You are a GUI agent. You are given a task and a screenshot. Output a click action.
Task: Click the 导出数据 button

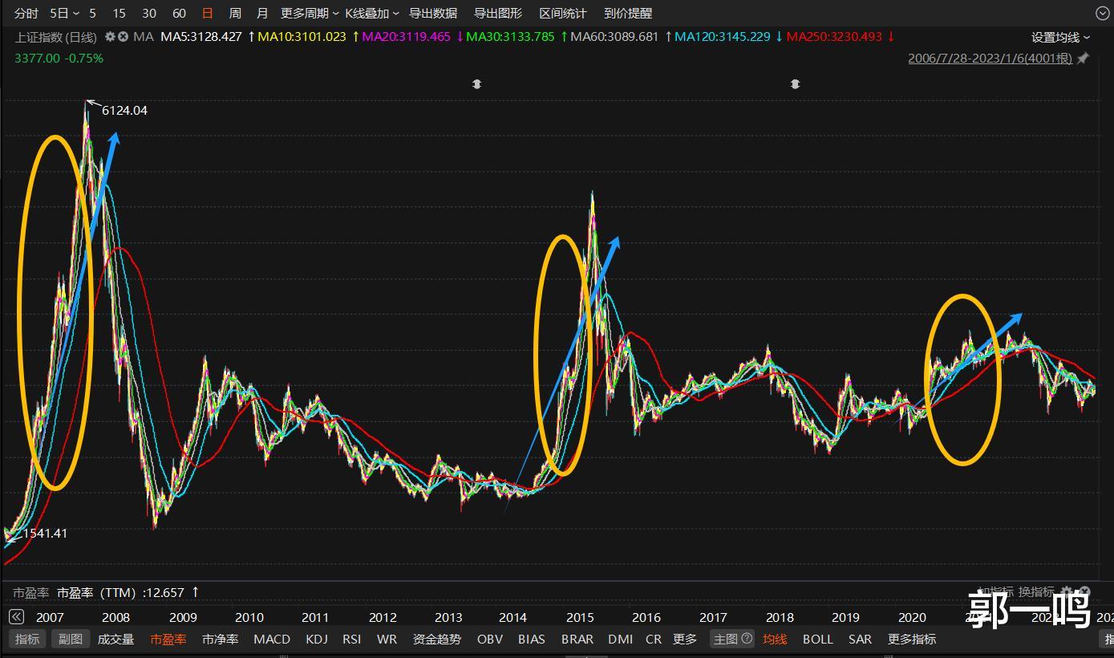click(433, 13)
